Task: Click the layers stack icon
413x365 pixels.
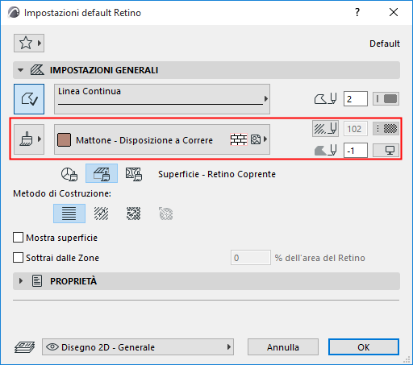Action: coord(24,347)
